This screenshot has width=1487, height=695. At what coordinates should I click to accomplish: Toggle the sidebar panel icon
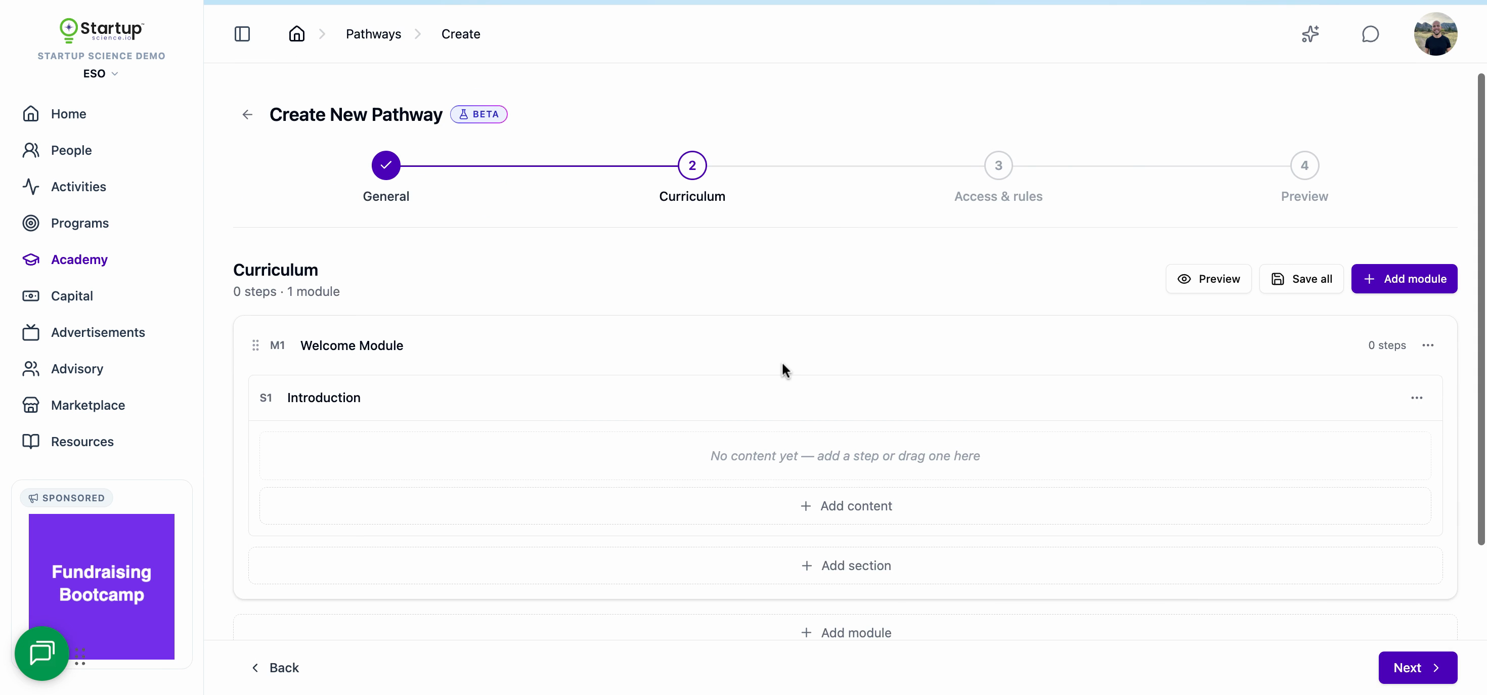click(242, 34)
